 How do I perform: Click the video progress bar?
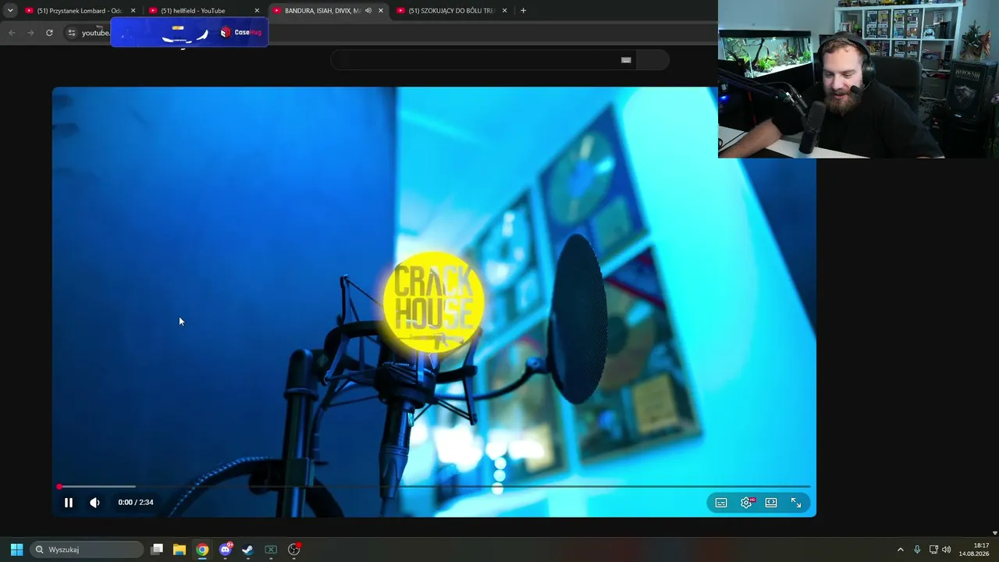pyautogui.click(x=434, y=486)
